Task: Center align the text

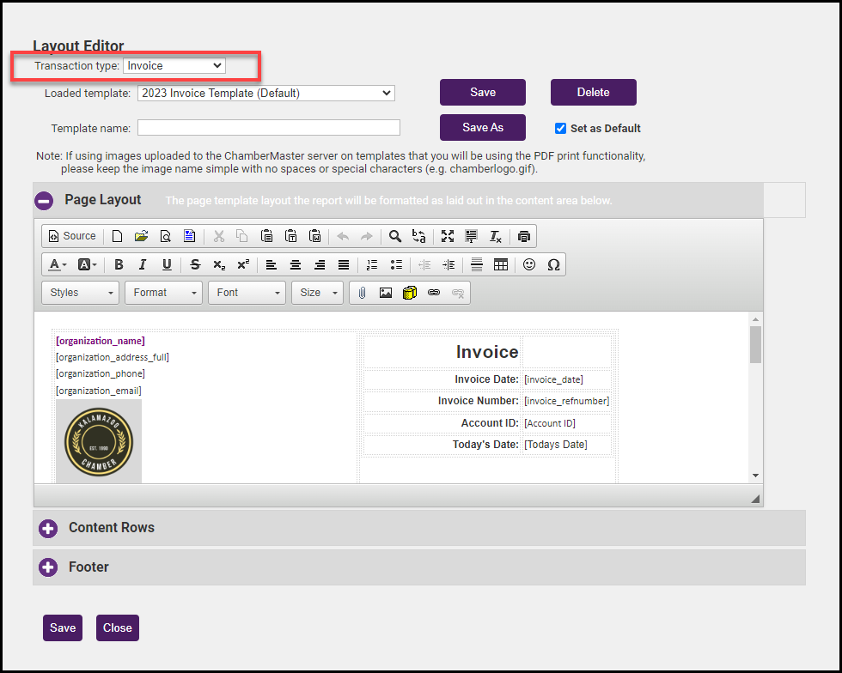Action: pyautogui.click(x=296, y=264)
